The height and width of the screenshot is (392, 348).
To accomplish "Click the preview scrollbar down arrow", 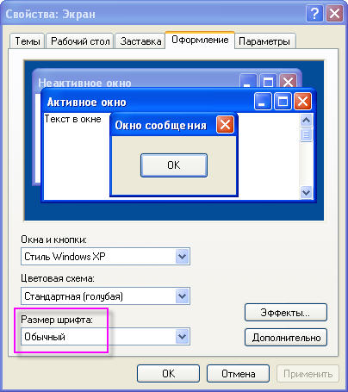I will pyautogui.click(x=306, y=192).
